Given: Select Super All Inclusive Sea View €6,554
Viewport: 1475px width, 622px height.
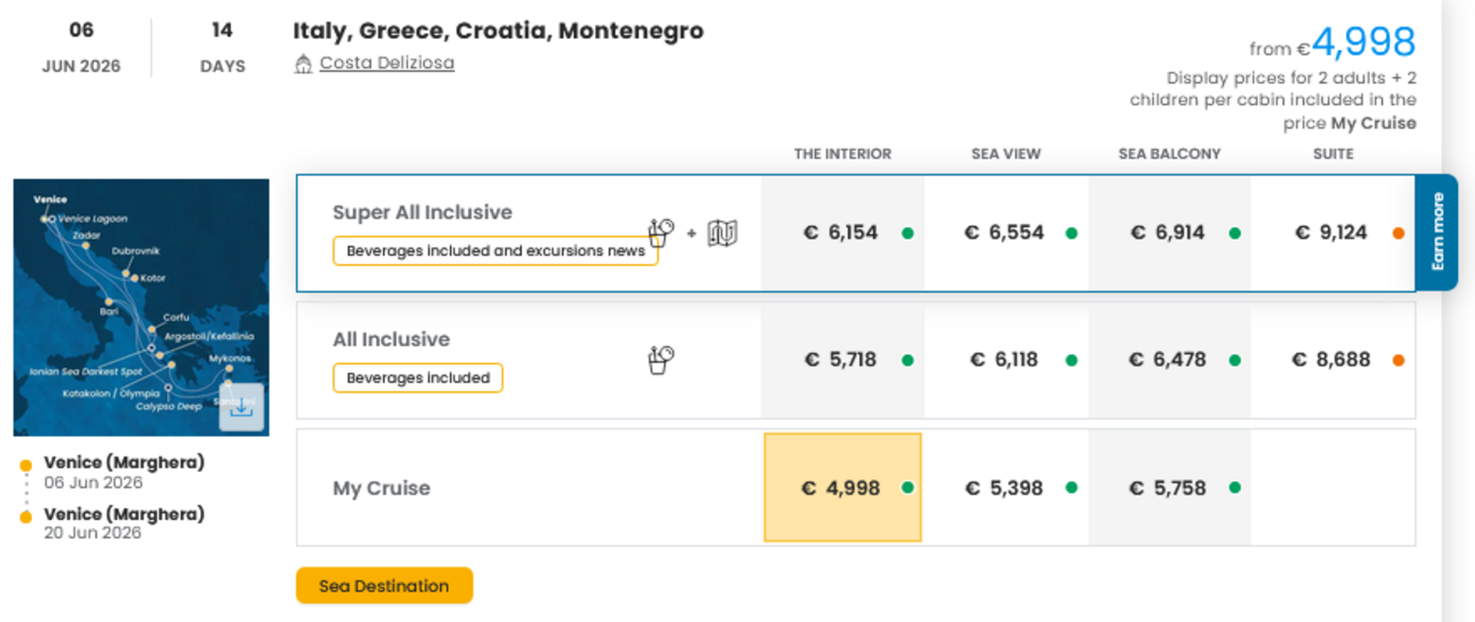Looking at the screenshot, I should click(1005, 232).
